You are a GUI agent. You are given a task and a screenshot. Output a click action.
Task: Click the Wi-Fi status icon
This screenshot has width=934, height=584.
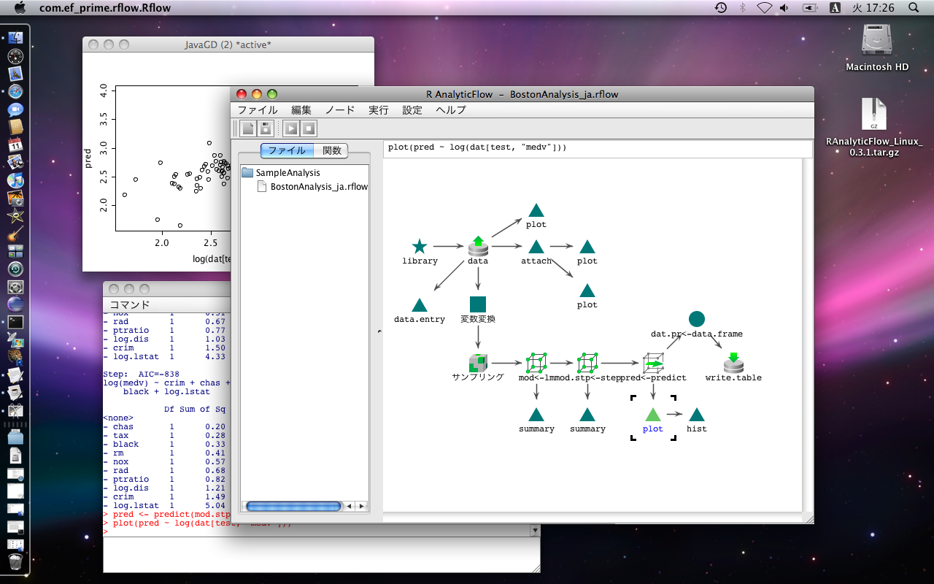coord(764,7)
